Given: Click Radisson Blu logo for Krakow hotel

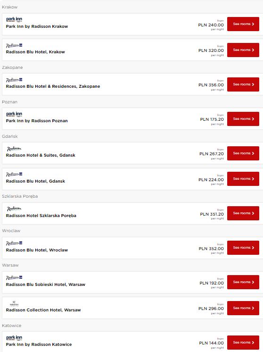Looking at the screenshot, I should click(14, 45).
